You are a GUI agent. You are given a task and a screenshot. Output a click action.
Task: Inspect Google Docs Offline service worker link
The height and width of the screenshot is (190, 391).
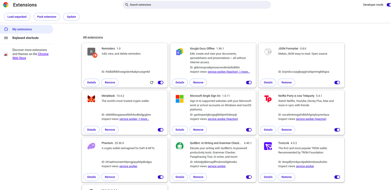coord(229,72)
